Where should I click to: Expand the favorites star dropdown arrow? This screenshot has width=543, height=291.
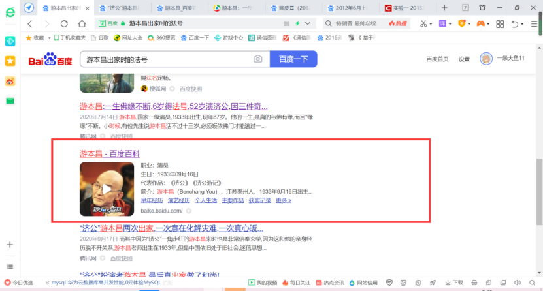pos(49,38)
